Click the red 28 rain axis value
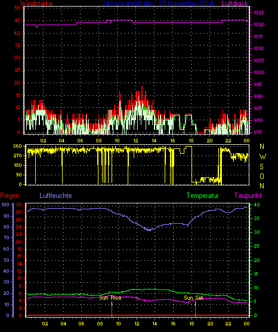Screen dimensions: 278x332 tap(18, 212)
